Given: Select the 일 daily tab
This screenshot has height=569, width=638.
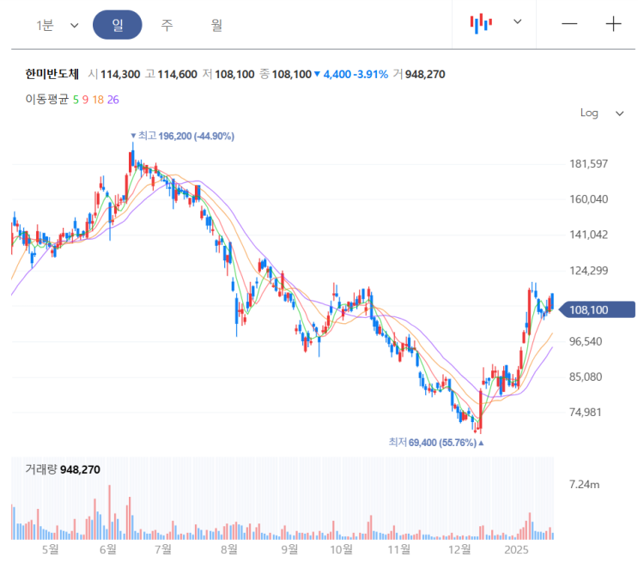Looking at the screenshot, I should point(118,25).
